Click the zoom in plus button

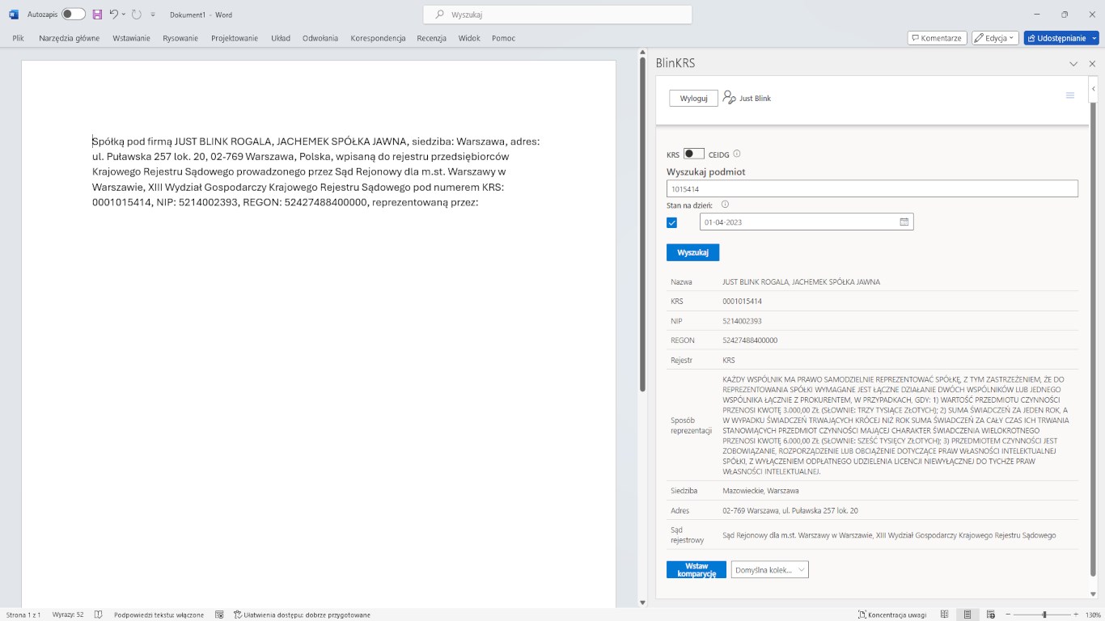point(1075,615)
